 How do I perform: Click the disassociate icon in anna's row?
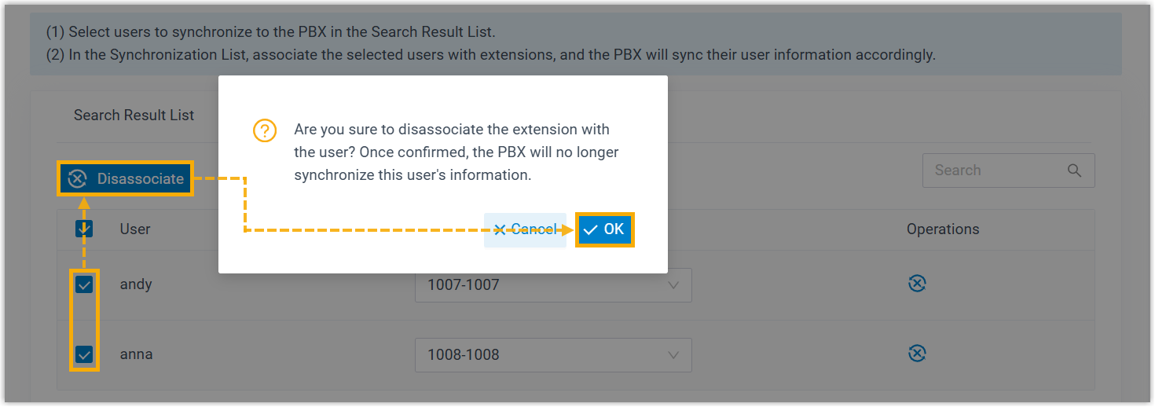point(916,354)
